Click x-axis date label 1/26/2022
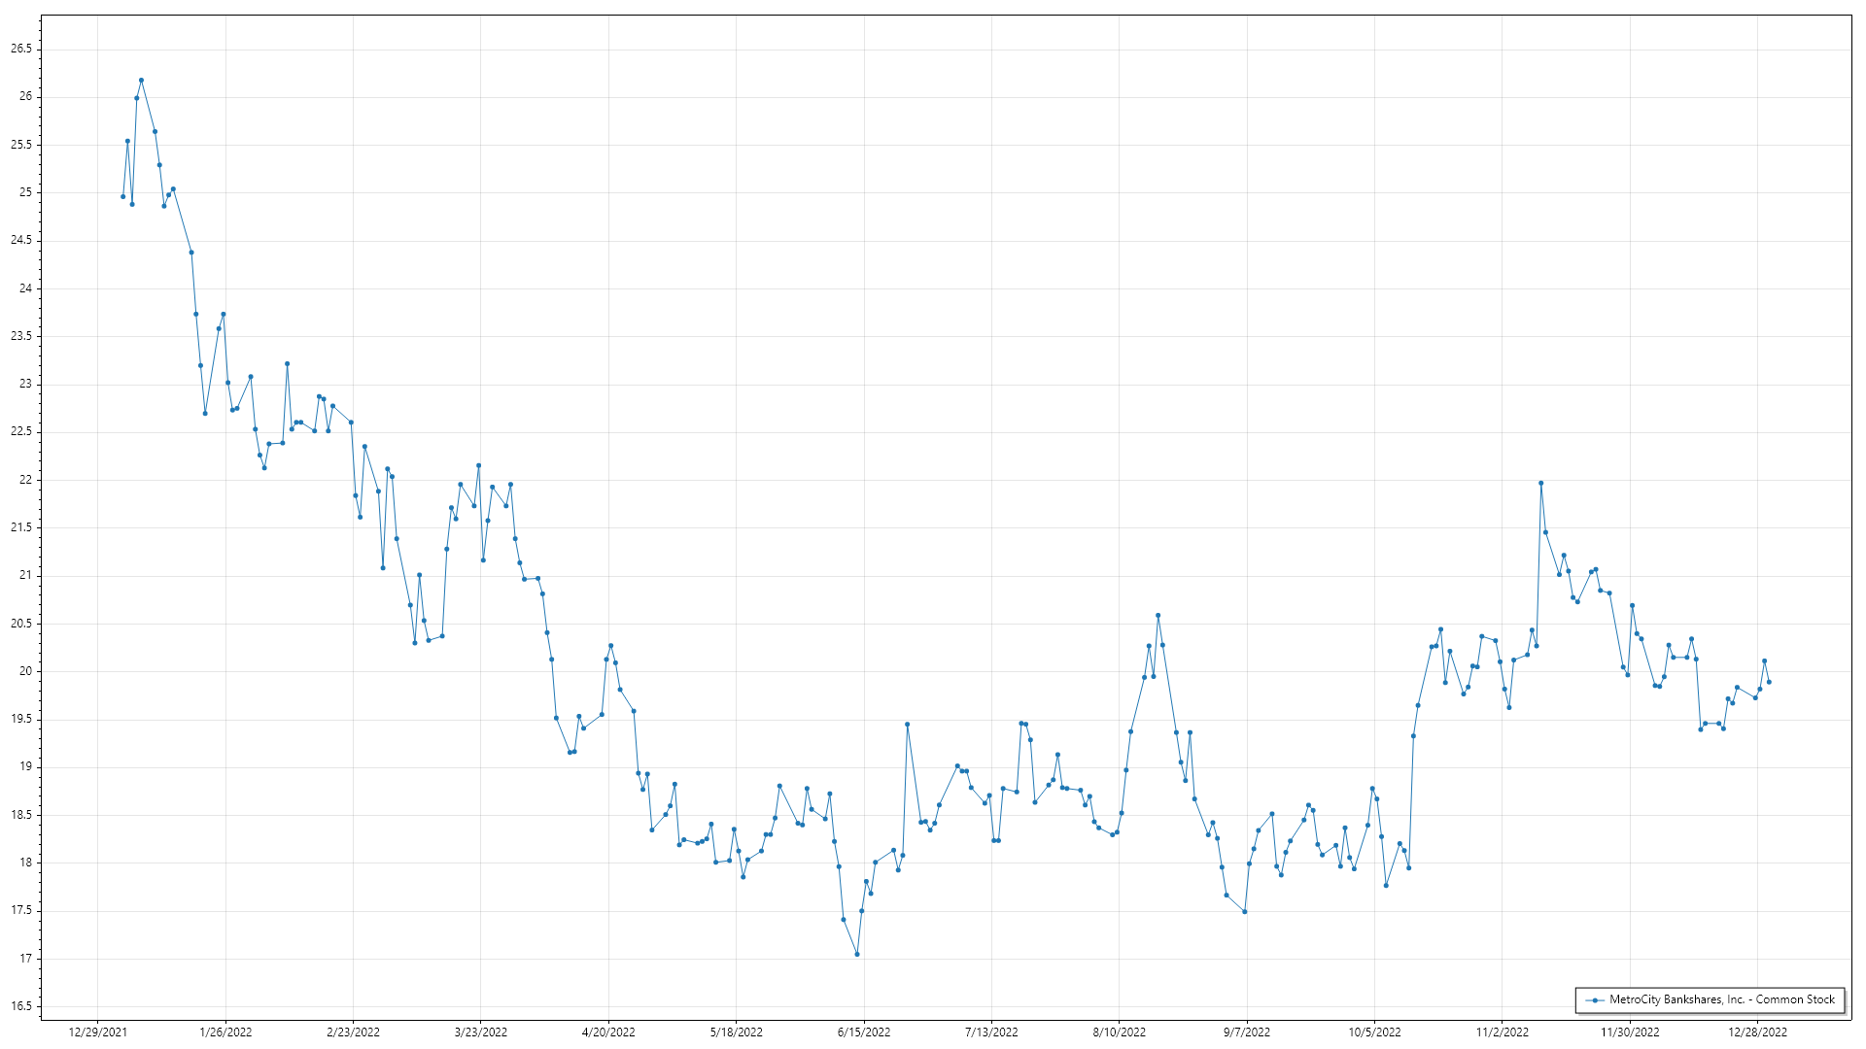Image resolution: width=1866 pixels, height=1049 pixels. [x=225, y=1032]
